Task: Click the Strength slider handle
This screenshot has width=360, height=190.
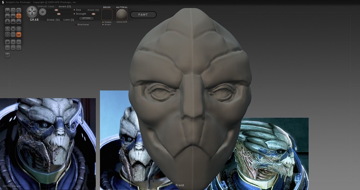Action: pos(59,14)
